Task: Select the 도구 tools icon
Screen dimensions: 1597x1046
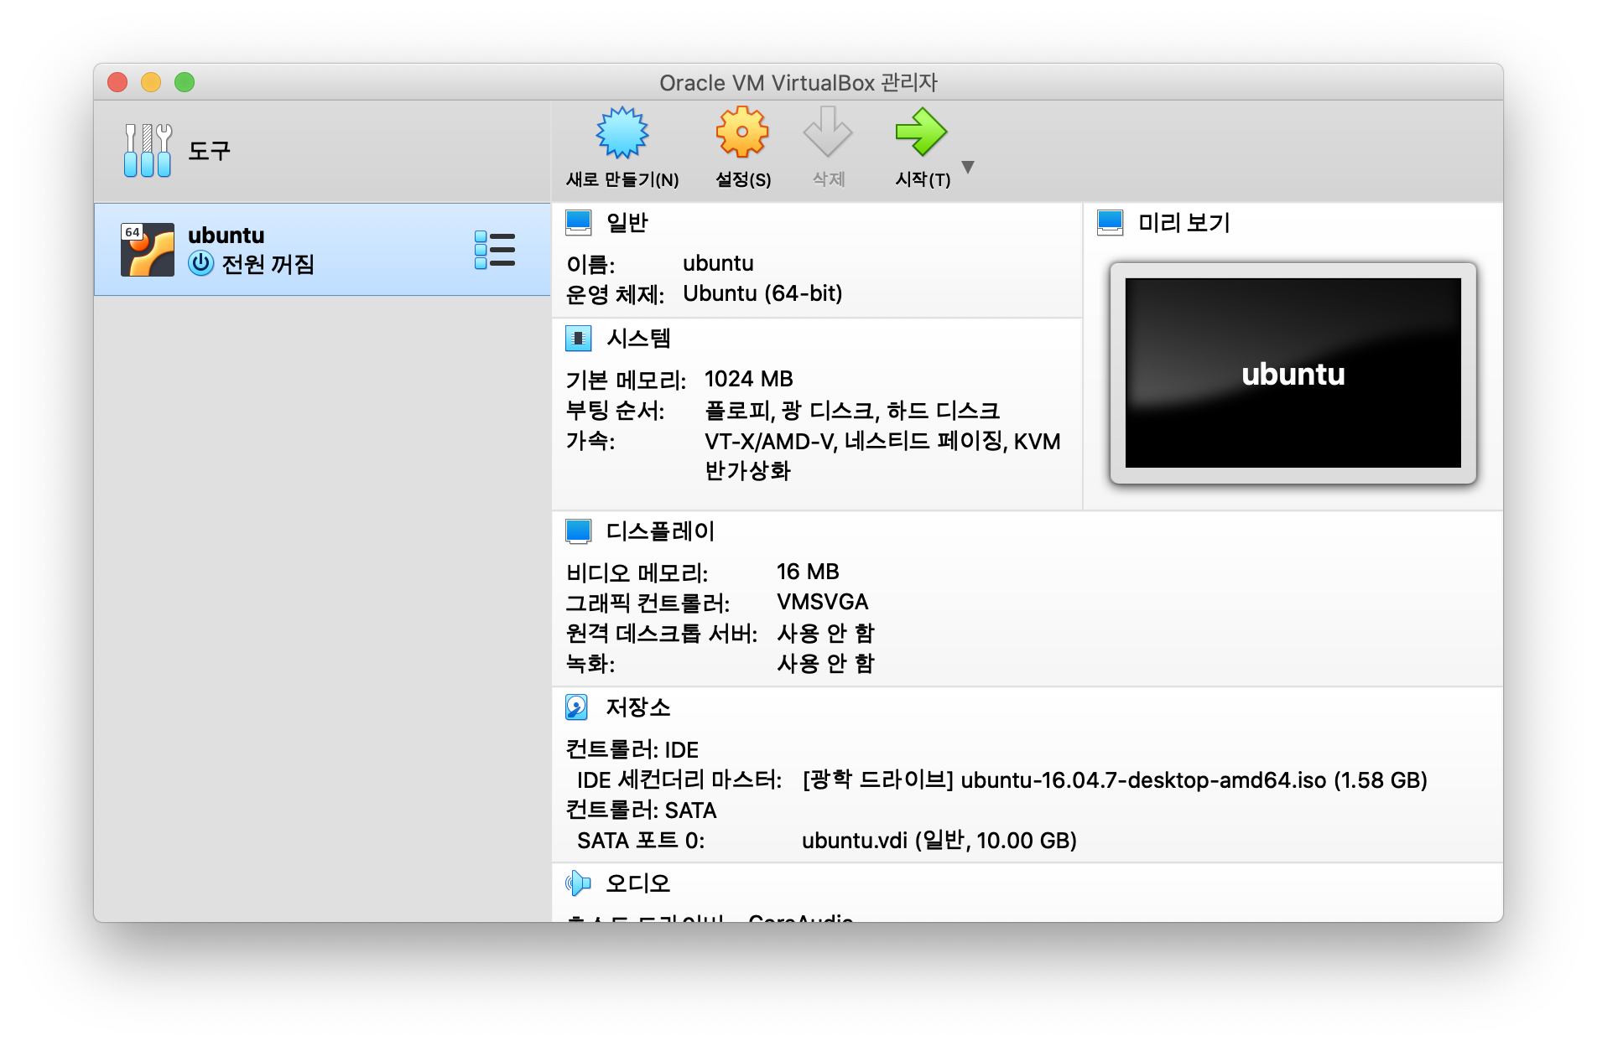Action: pos(148,150)
